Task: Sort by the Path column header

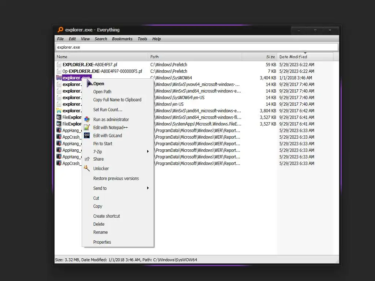Action: click(195, 57)
